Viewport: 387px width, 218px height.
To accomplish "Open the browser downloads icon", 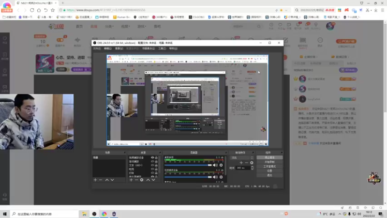I will (376, 10).
